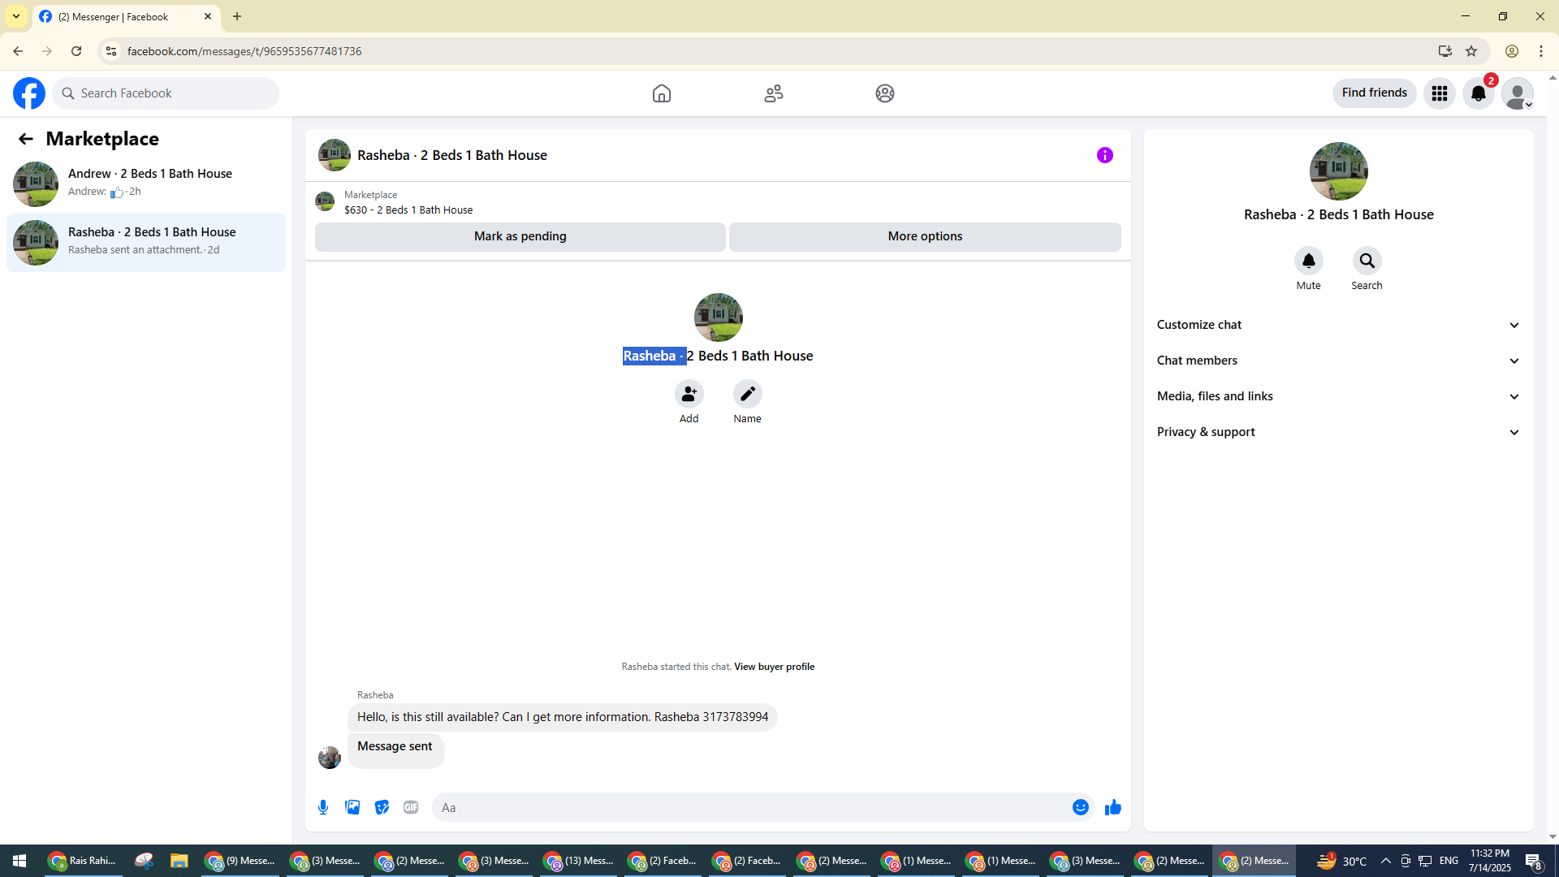This screenshot has width=1559, height=877.
Task: Click the Add people icon
Action: pyautogui.click(x=689, y=395)
